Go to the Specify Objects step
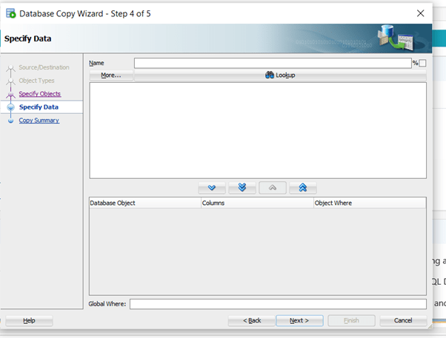Image resolution: width=446 pixels, height=338 pixels. click(x=40, y=94)
